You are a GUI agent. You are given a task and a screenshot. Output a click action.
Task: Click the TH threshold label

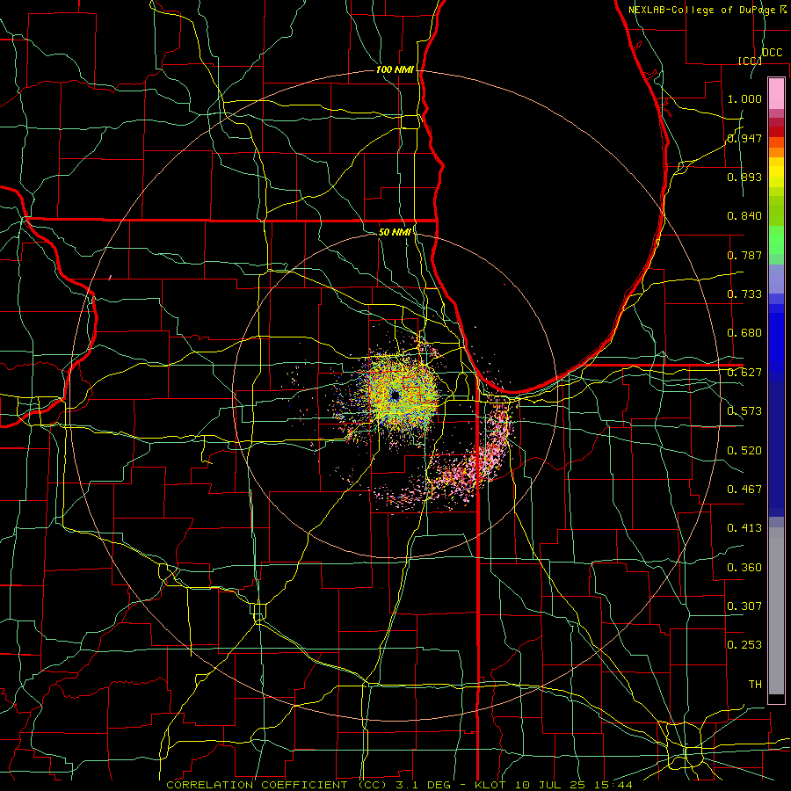(x=755, y=685)
